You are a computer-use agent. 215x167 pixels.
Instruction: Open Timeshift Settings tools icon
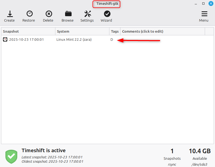pyautogui.click(x=87, y=14)
